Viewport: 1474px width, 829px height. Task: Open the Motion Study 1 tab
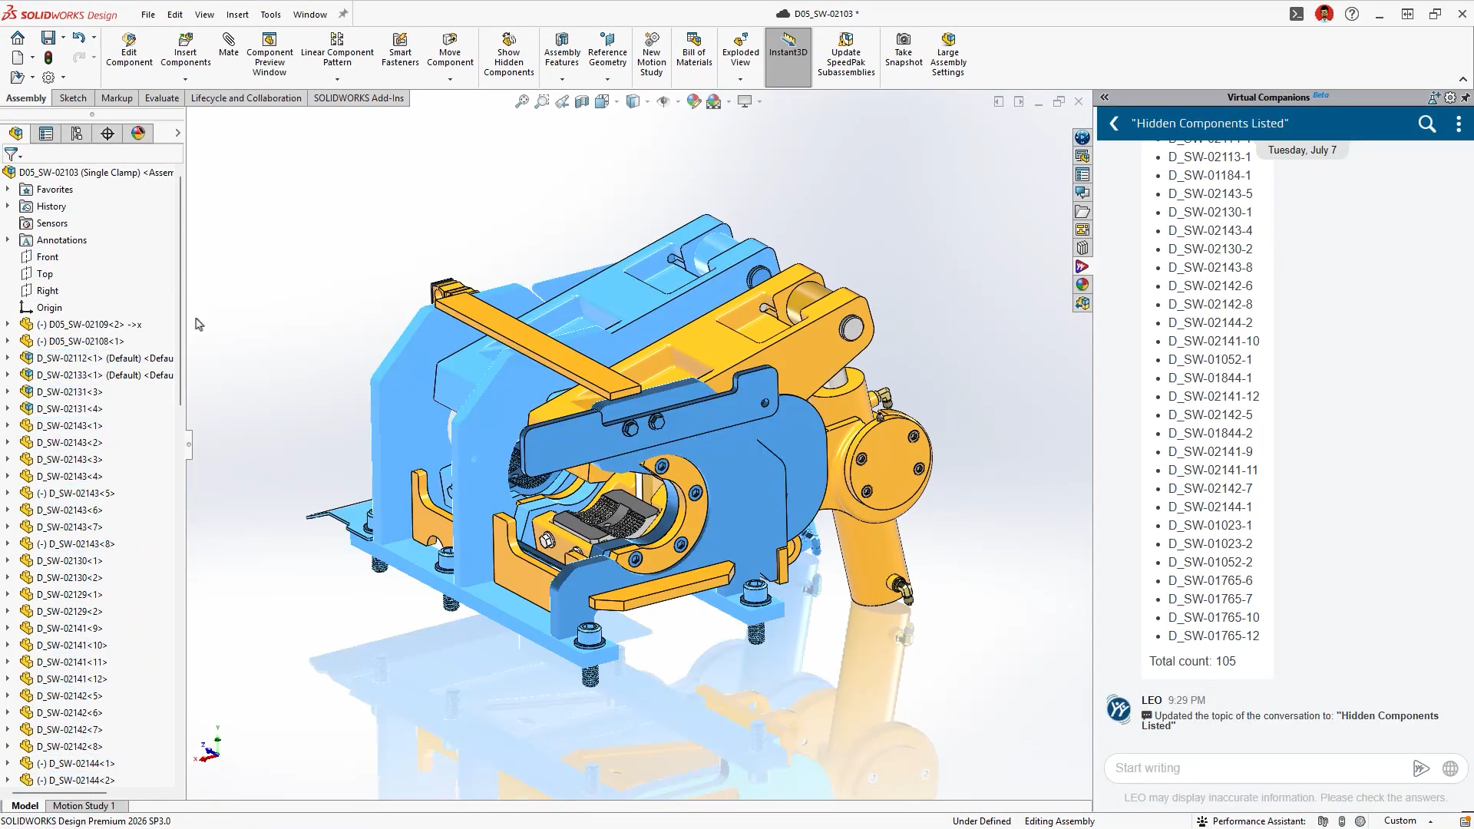click(x=84, y=805)
